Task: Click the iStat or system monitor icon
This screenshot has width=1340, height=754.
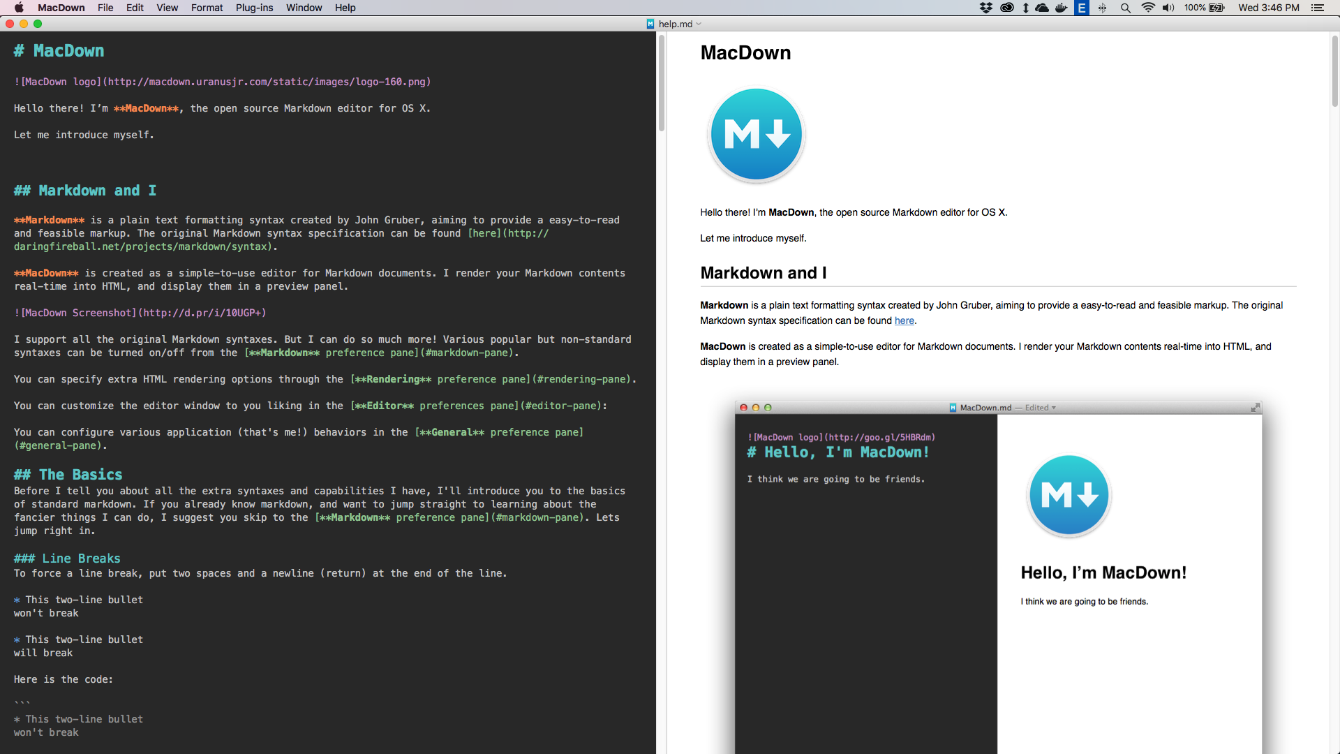Action: [1025, 8]
